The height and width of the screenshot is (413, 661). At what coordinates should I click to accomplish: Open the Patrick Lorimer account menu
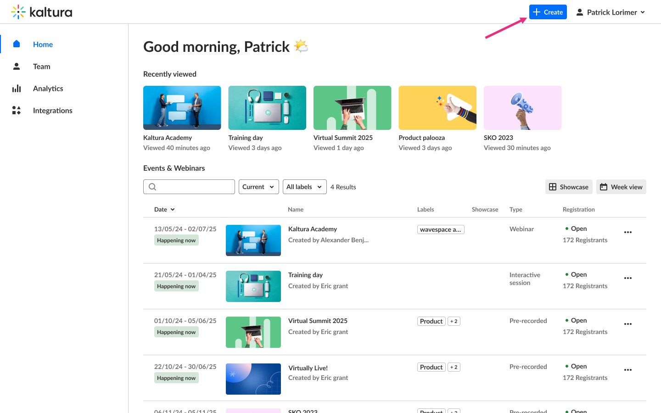[611, 12]
